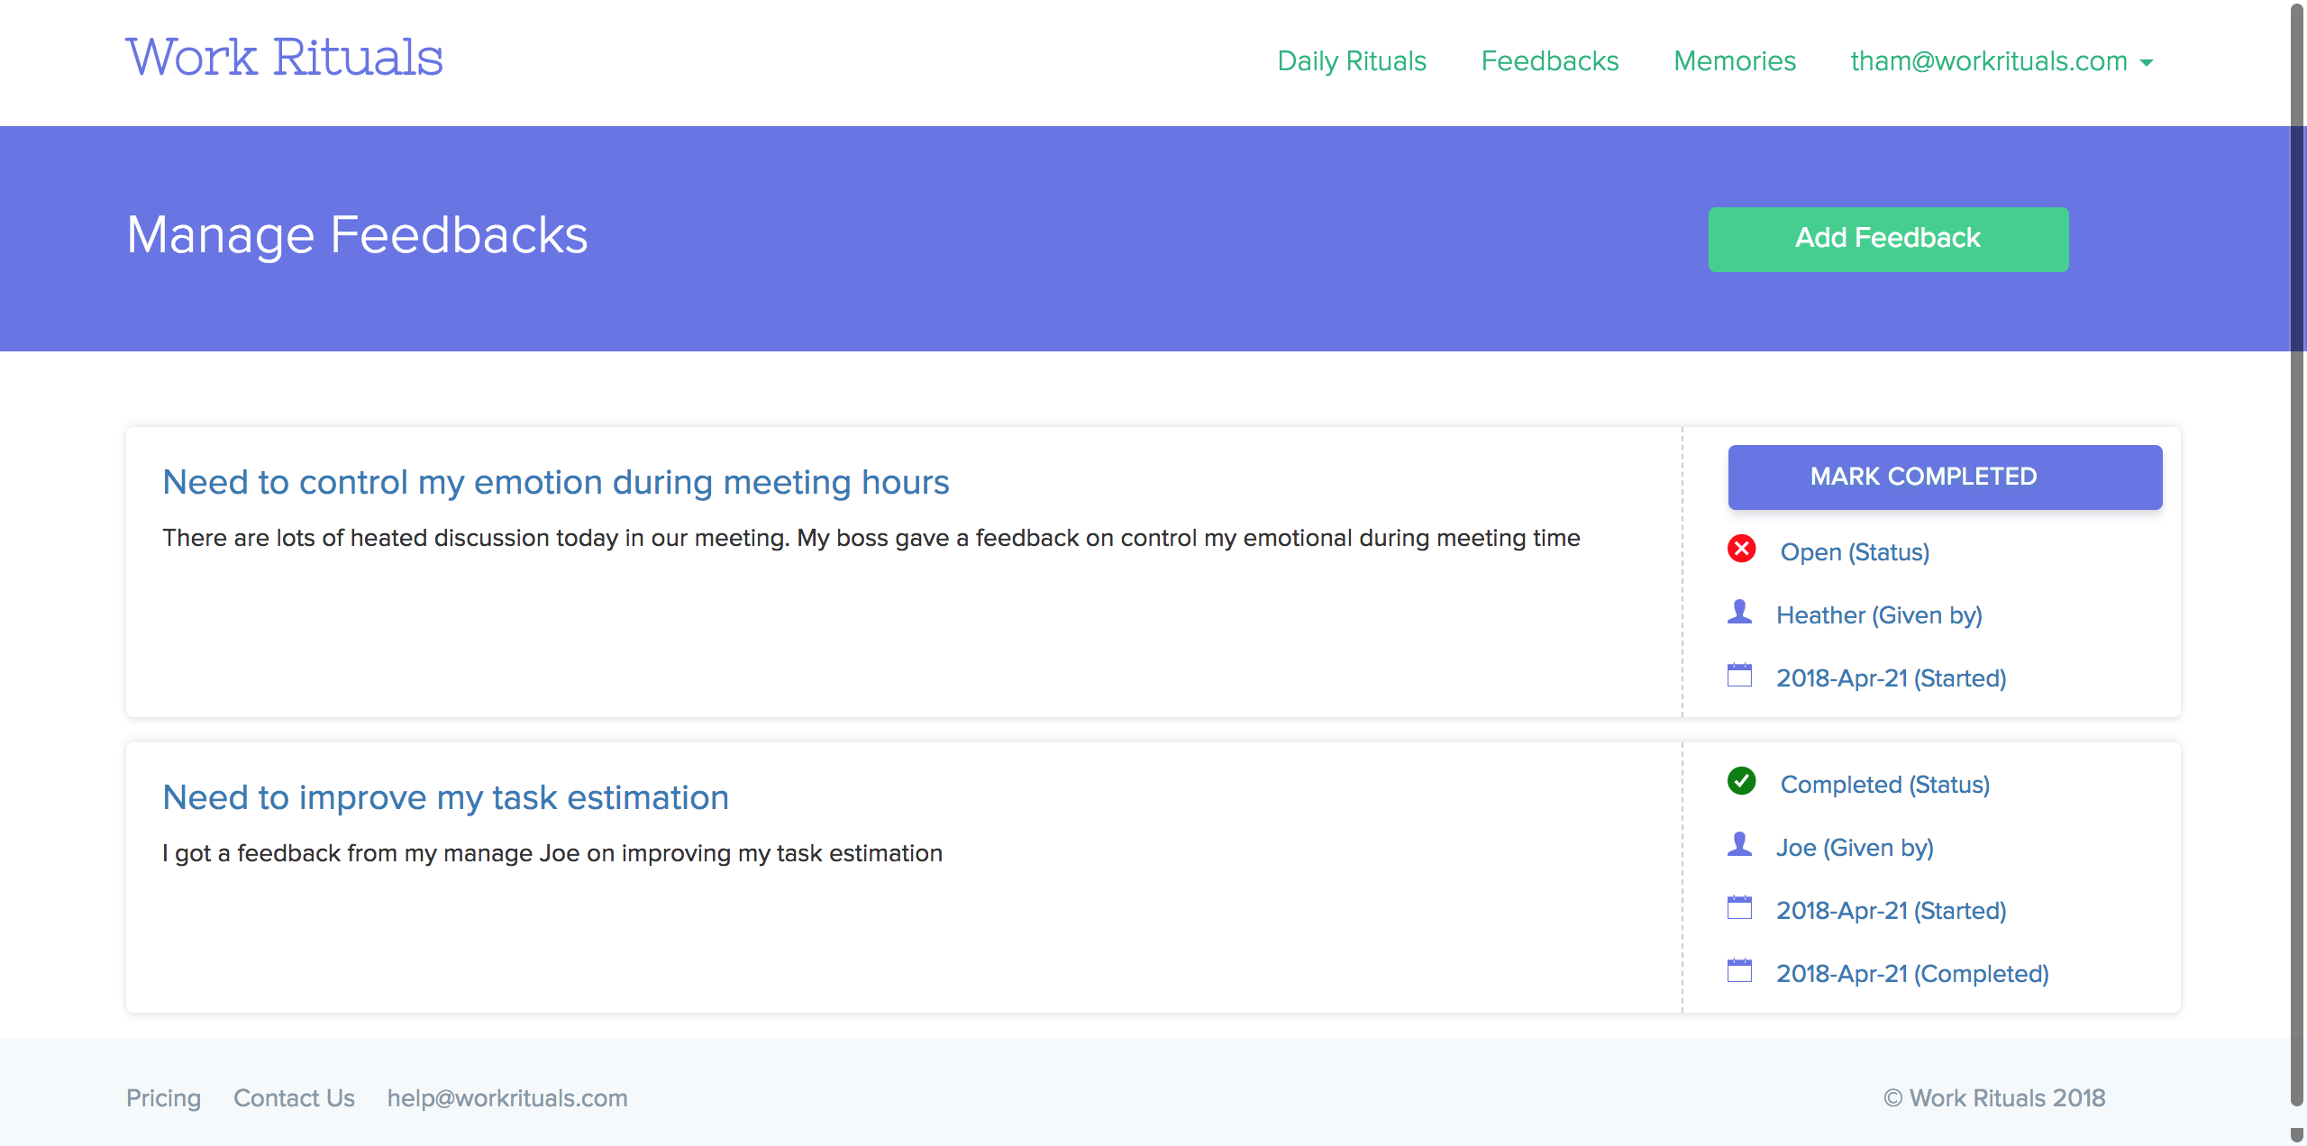Open the tham@workrituals.com account dropdown
The height and width of the screenshot is (1146, 2307).
tap(1988, 61)
